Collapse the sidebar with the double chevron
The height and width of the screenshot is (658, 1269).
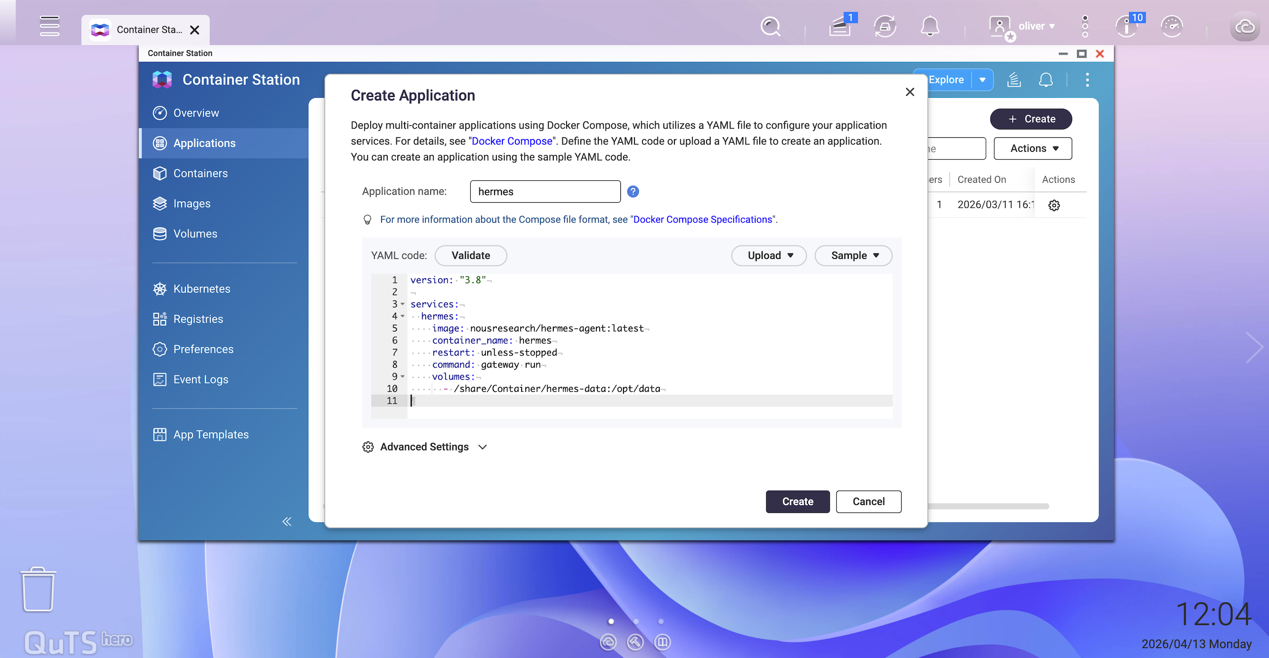[287, 521]
